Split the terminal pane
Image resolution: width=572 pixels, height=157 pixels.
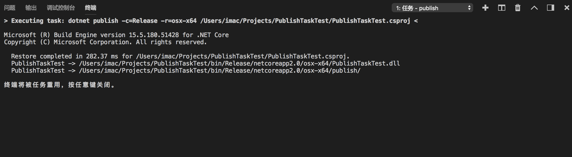pyautogui.click(x=502, y=8)
